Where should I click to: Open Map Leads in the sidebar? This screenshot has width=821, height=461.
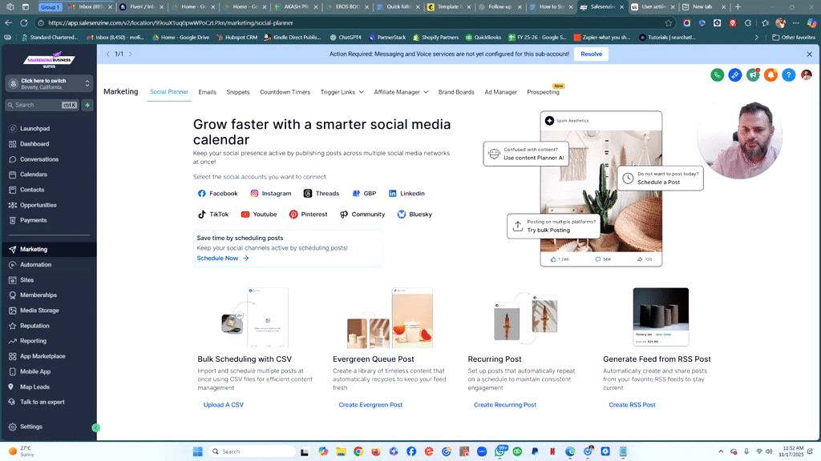pyautogui.click(x=34, y=387)
